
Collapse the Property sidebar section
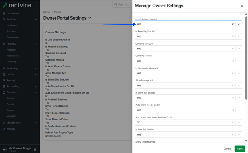point(36,44)
